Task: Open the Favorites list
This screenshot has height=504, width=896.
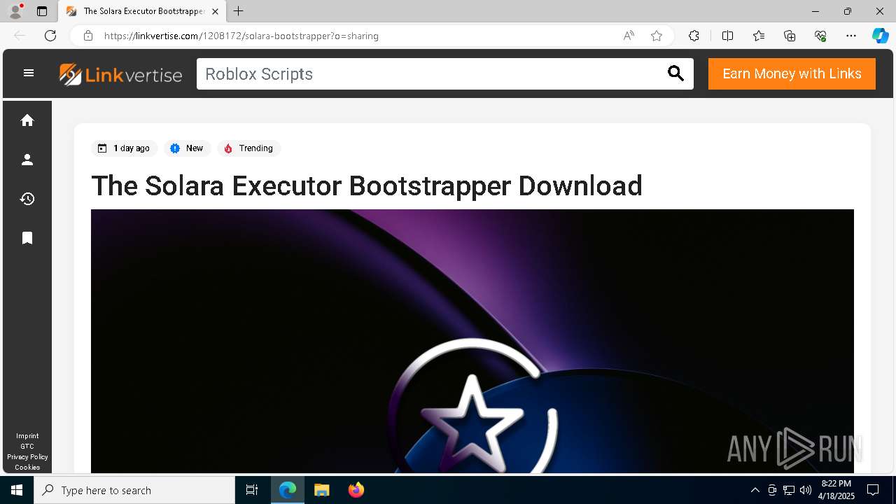Action: coord(759,36)
